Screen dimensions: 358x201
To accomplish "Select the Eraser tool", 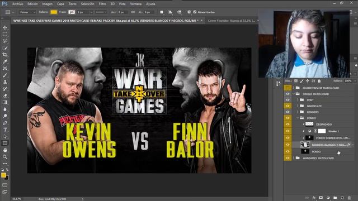I will pos(5,95).
